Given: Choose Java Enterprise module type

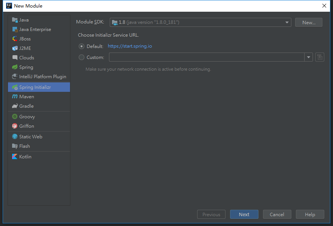Looking at the screenshot, I should click(39, 29).
